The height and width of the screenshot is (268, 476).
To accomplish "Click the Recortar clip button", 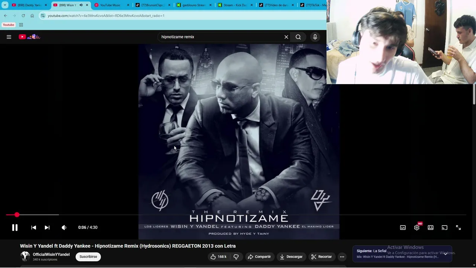I will tap(322, 256).
